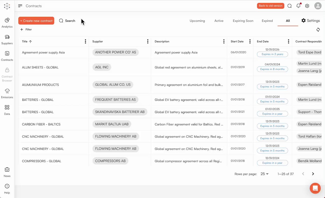Click the refresh table icon

(x=318, y=30)
